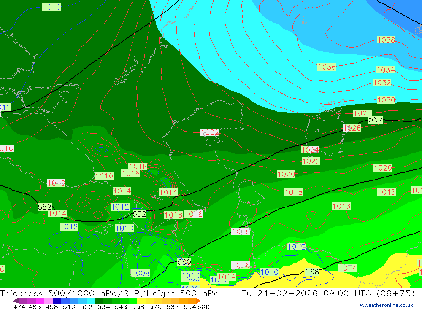Click the 552 label right of the blue 1012 label
The height and width of the screenshot is (309, 422).
point(139,214)
